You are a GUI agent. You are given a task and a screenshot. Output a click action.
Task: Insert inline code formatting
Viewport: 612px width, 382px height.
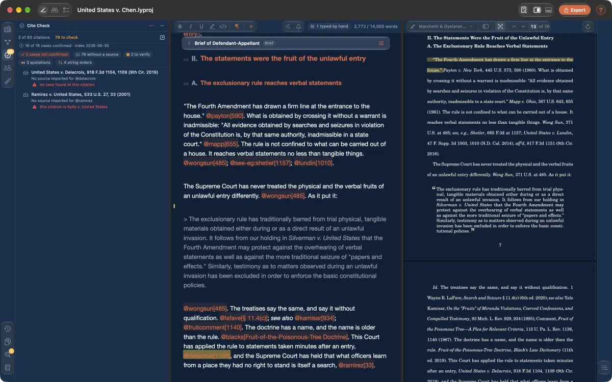(x=223, y=26)
